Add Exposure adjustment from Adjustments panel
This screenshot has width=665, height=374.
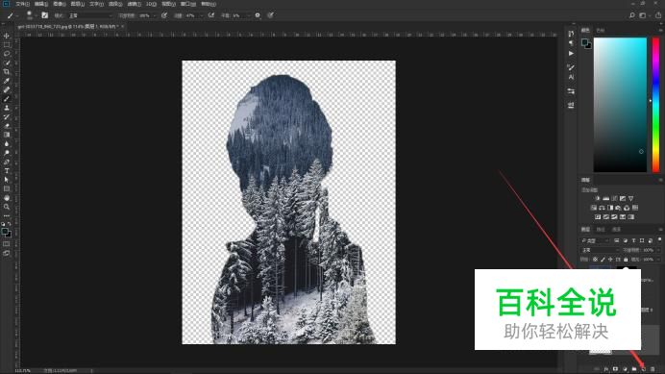click(x=623, y=198)
